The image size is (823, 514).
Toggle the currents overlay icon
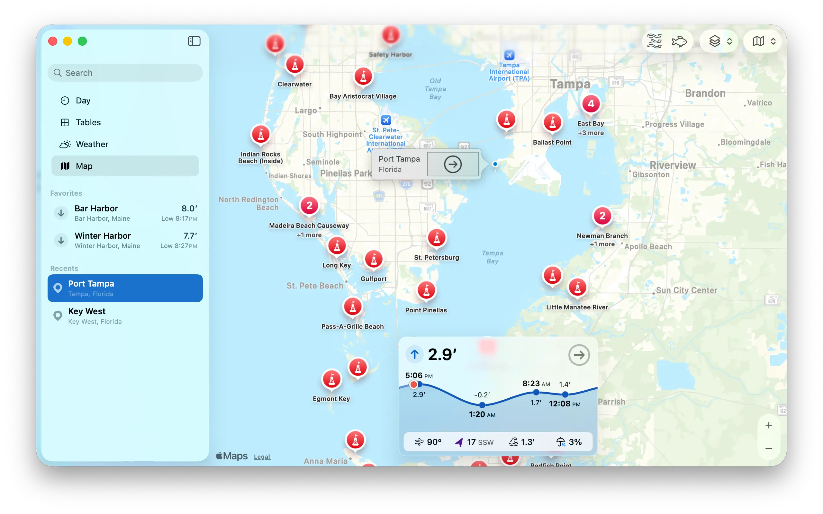654,41
